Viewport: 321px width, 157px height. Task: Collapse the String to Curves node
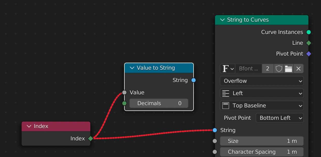pyautogui.click(x=222, y=20)
